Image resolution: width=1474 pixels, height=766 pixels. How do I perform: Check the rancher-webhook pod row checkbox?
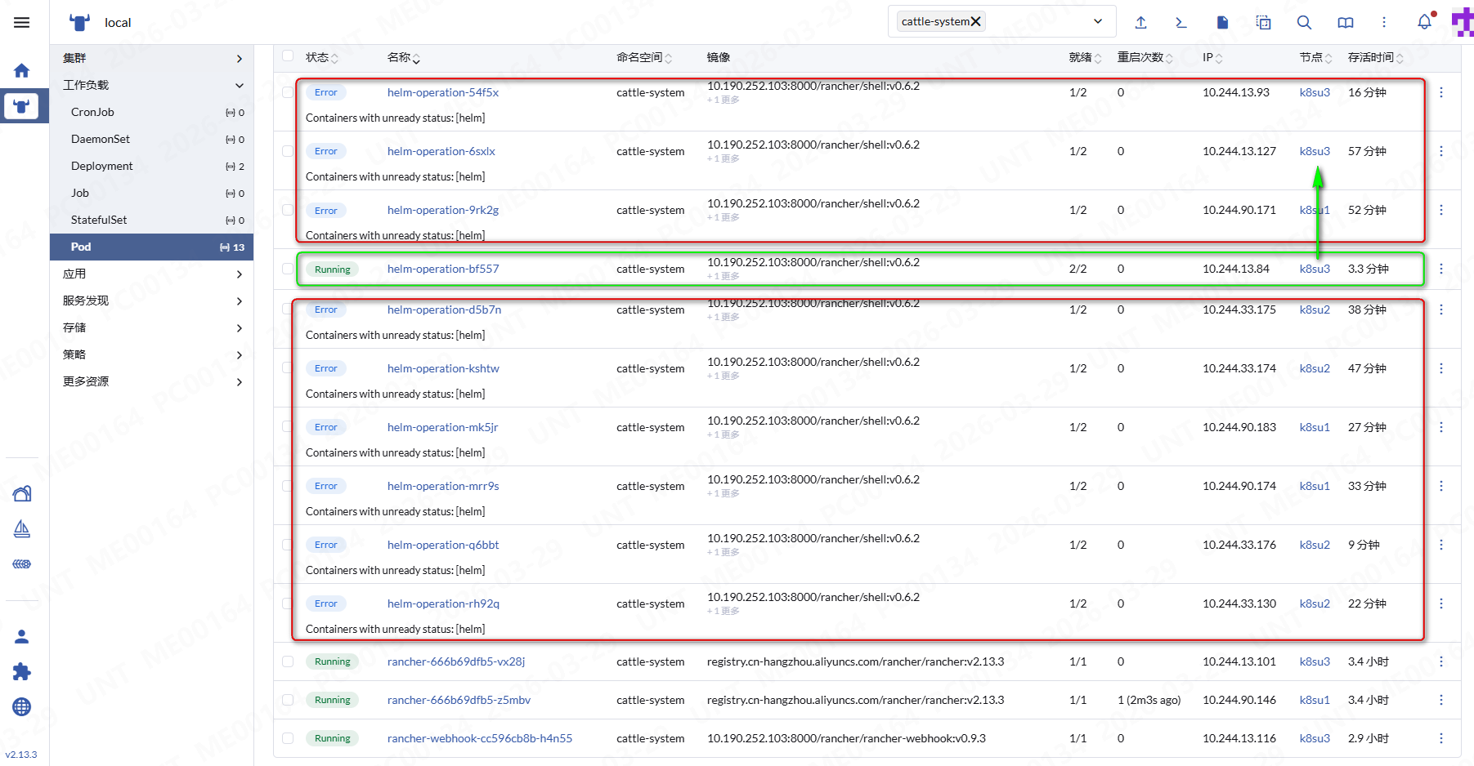[288, 738]
